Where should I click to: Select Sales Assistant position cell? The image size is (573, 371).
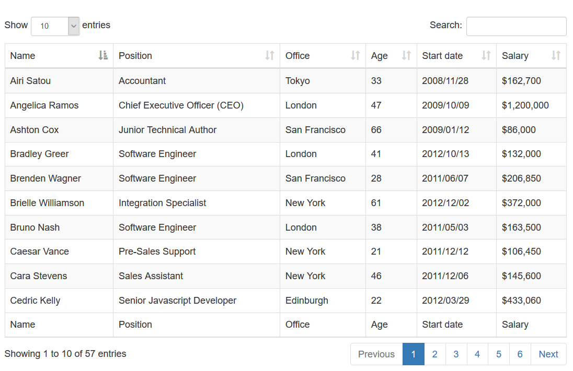tap(197, 276)
